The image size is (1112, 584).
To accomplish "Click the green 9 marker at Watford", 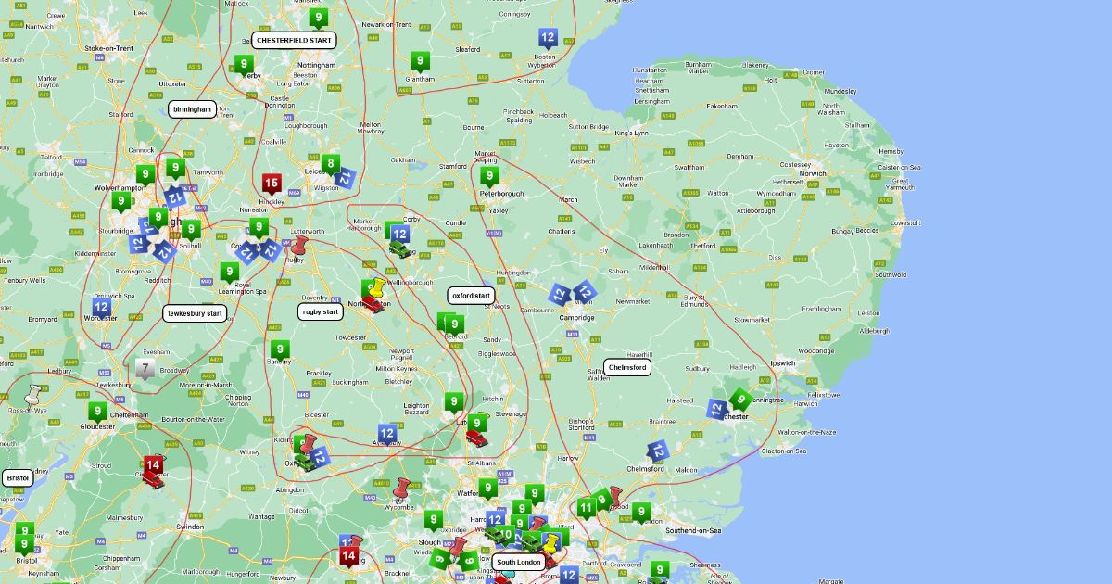I will coord(487,489).
